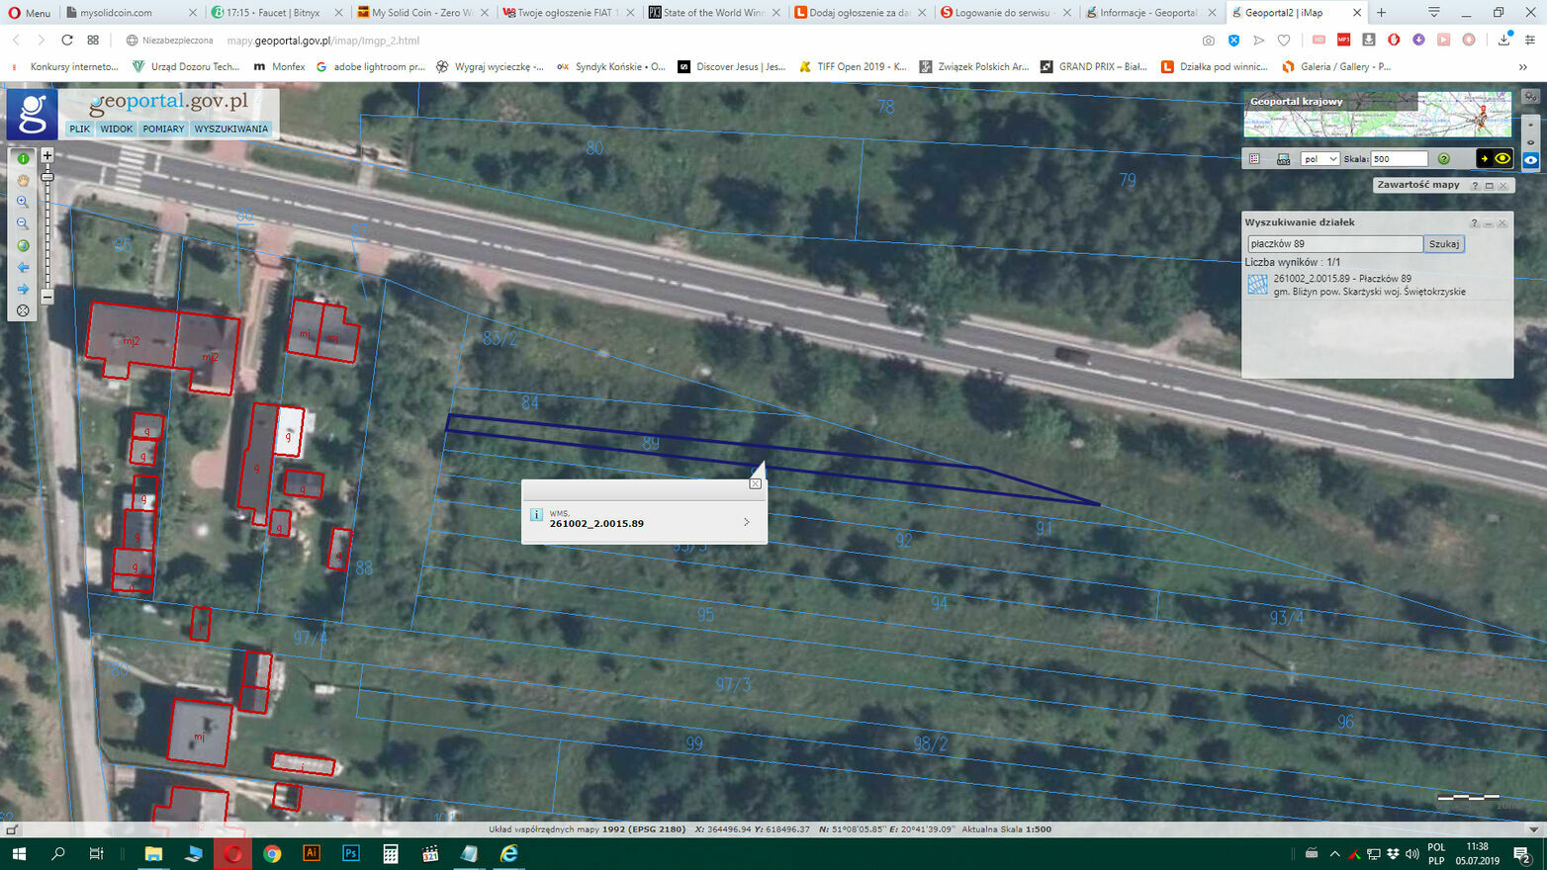Click the globe full-extent icon

click(x=23, y=245)
